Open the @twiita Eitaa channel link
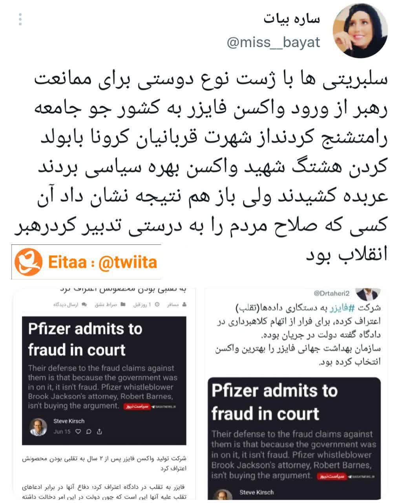This screenshot has height=503, width=400. (128, 262)
